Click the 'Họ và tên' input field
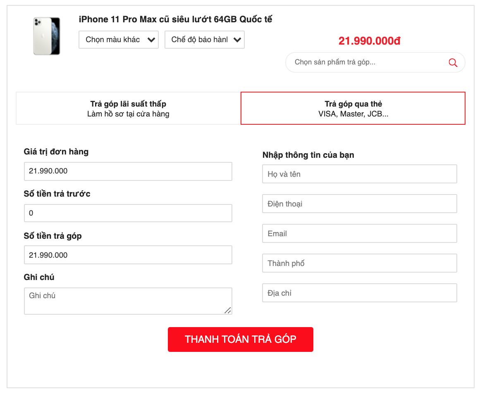Screen dimensions: 487x394 pos(360,174)
